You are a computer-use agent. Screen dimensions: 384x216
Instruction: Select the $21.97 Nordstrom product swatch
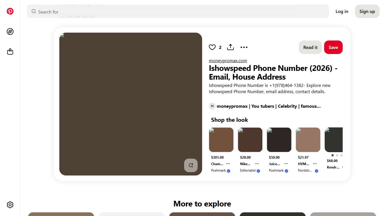click(308, 140)
